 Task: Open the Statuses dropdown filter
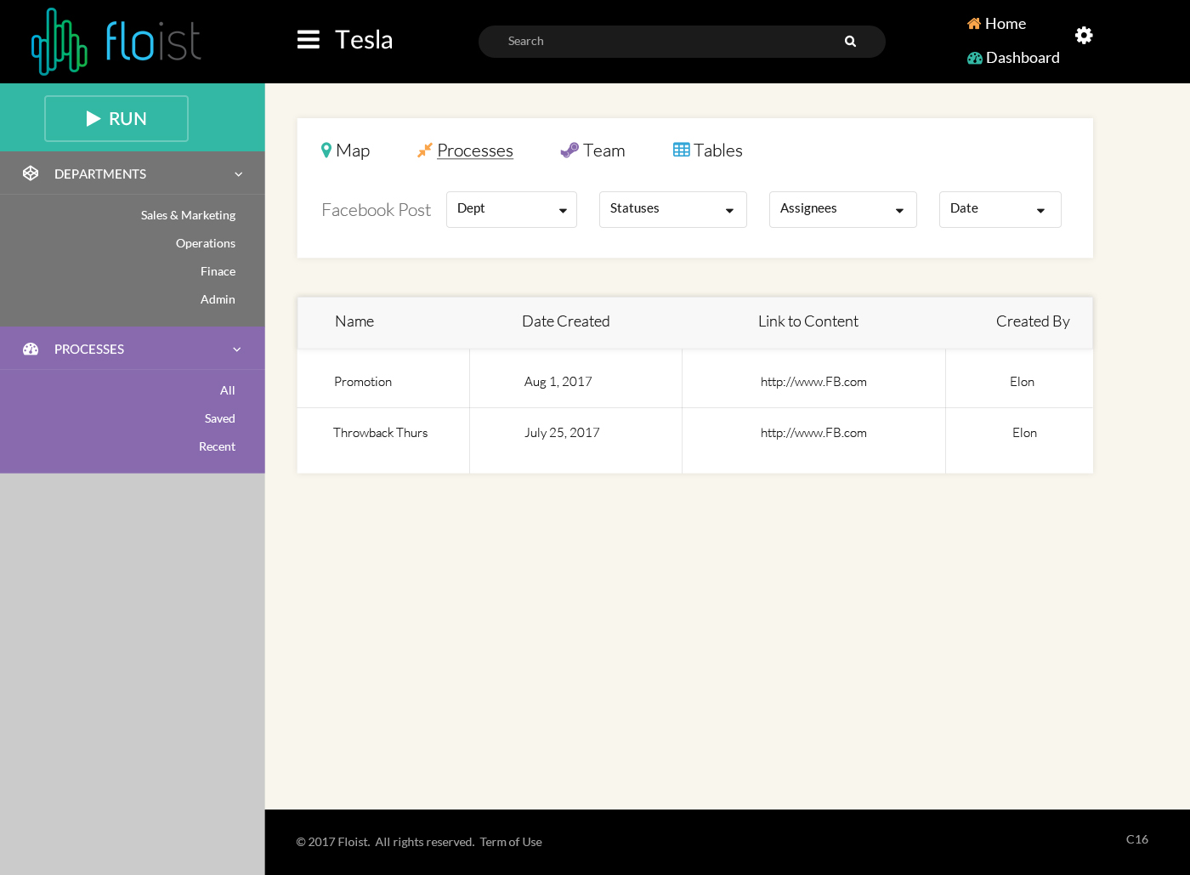click(672, 209)
